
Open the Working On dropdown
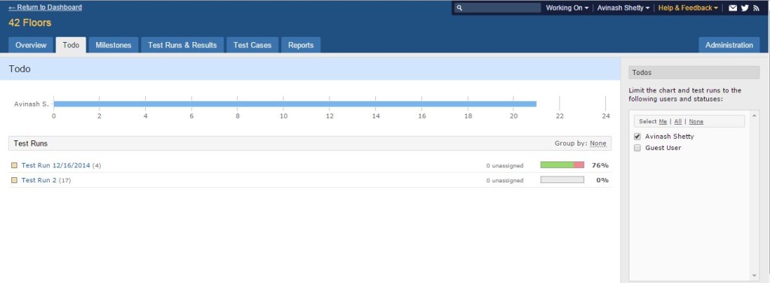pos(567,8)
